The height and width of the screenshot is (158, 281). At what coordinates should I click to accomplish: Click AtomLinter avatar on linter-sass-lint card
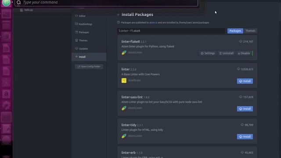[x=124, y=108]
